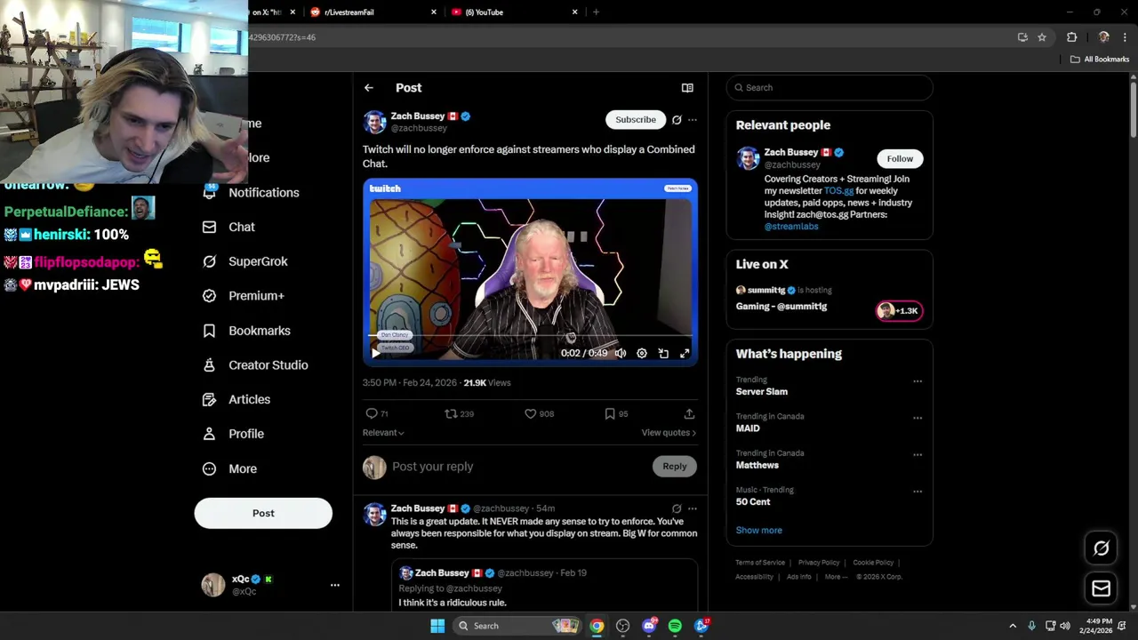Open @streamlabs mention link
Viewport: 1138px width, 640px height.
(791, 227)
